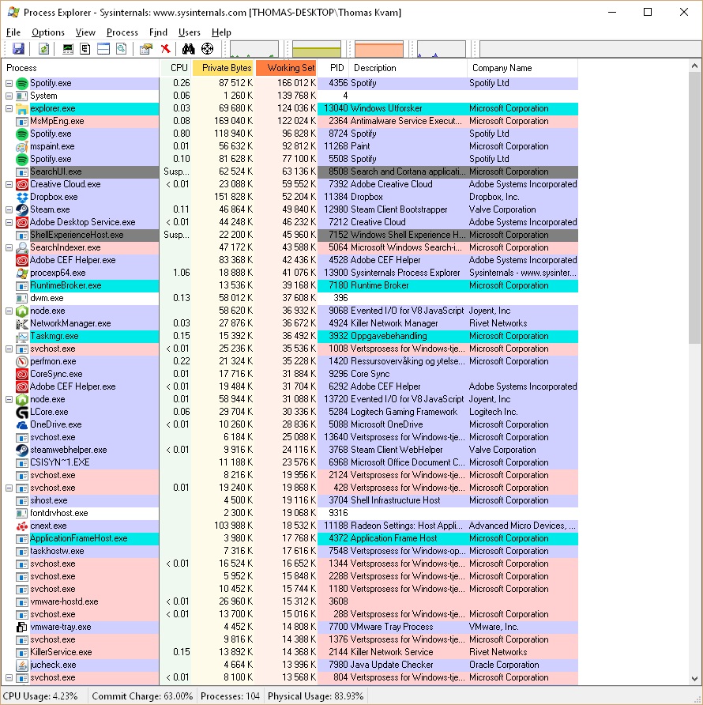The width and height of the screenshot is (703, 705).
Task: Open the Users menu
Action: pos(190,32)
